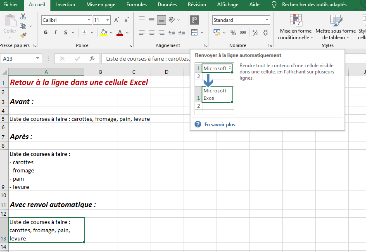This screenshot has width=366, height=252.
Task: Click the text orientation icon
Action: click(x=172, y=20)
